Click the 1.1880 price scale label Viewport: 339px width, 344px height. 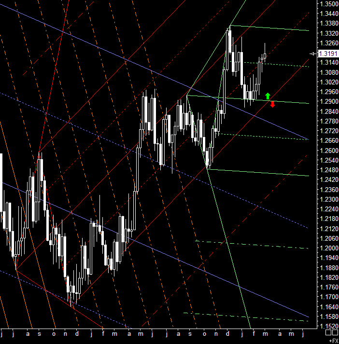click(x=329, y=268)
